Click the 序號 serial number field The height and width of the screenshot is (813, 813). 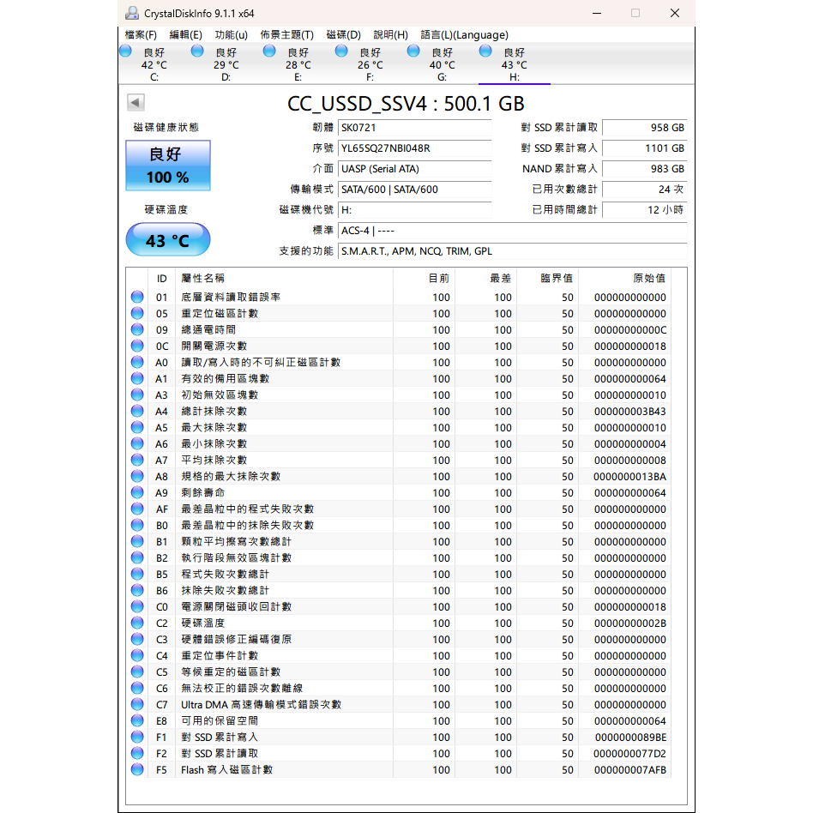415,148
